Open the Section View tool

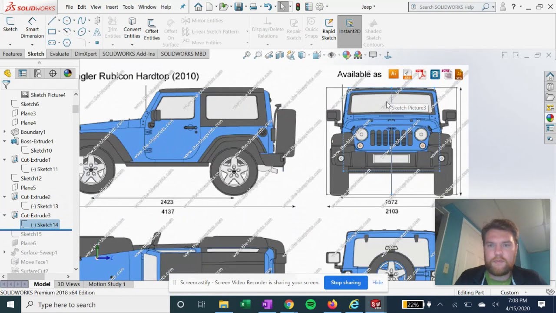[x=280, y=55]
